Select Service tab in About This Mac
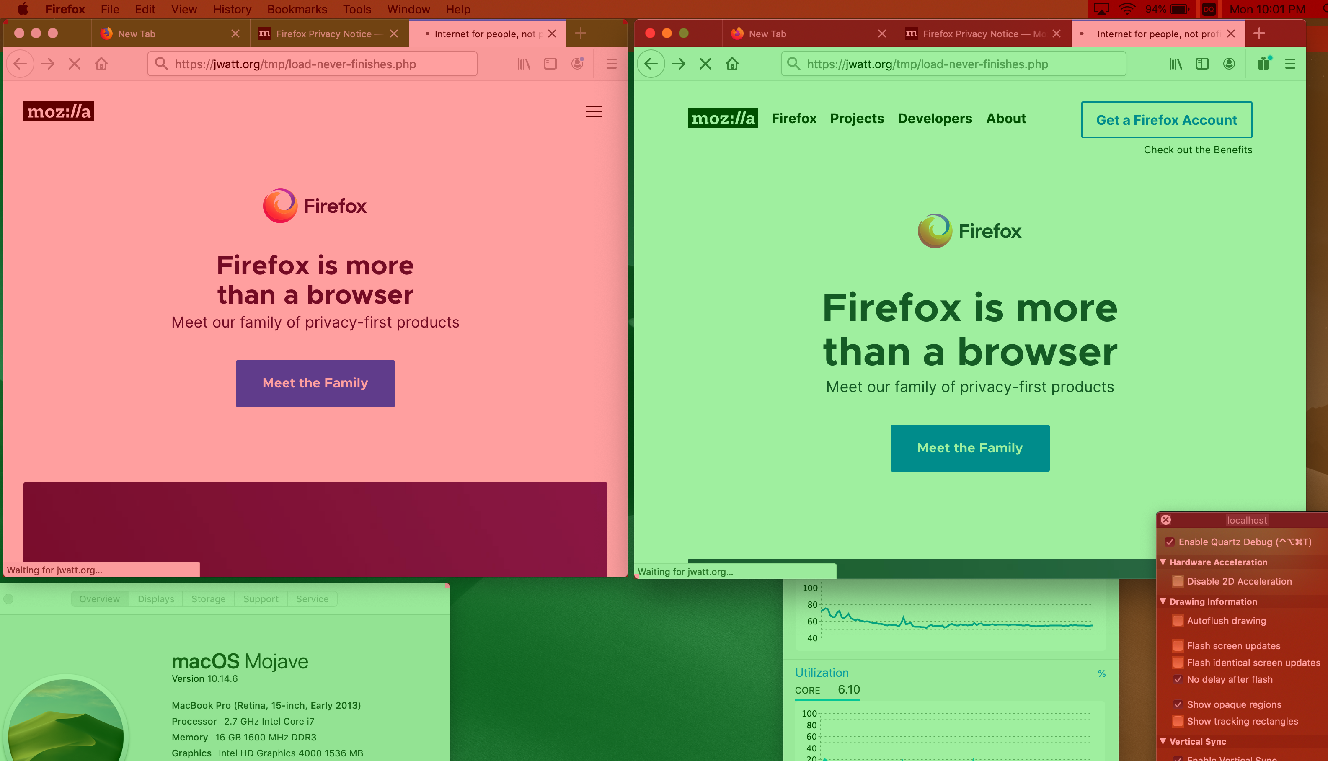The height and width of the screenshot is (761, 1328). tap(312, 599)
